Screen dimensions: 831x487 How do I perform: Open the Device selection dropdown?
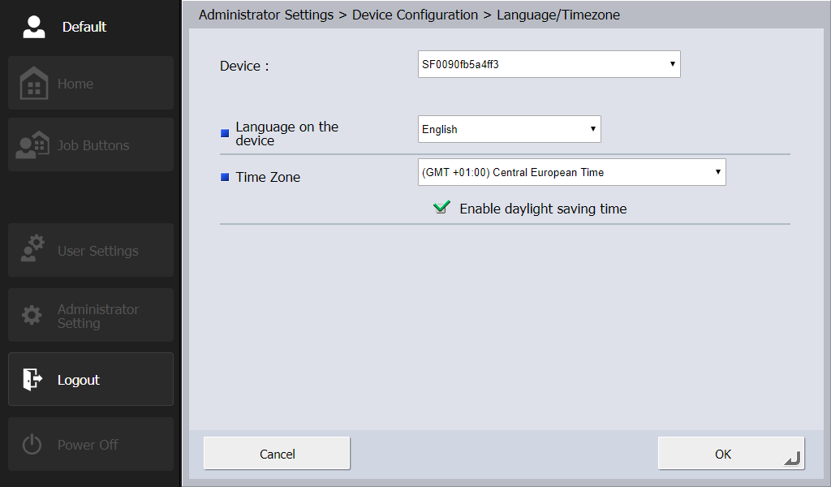(549, 64)
